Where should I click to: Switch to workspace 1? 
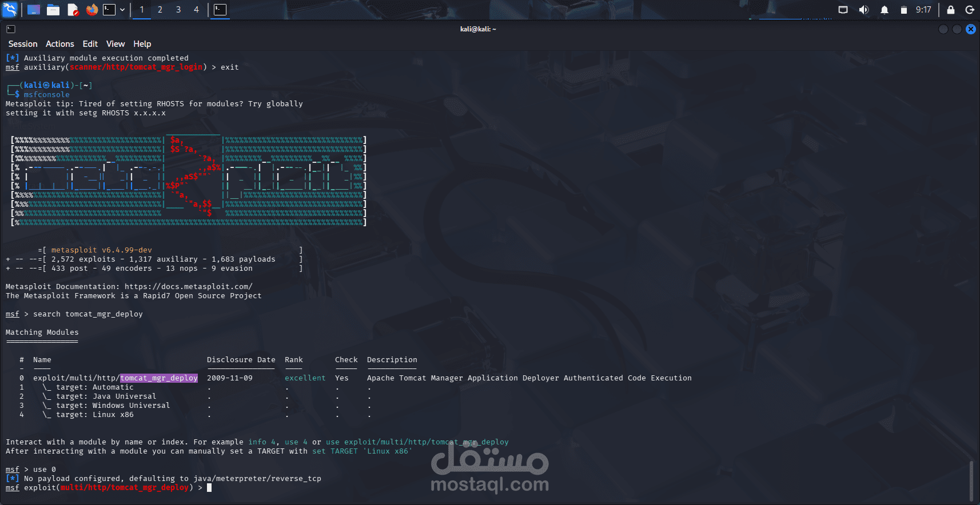pos(142,10)
